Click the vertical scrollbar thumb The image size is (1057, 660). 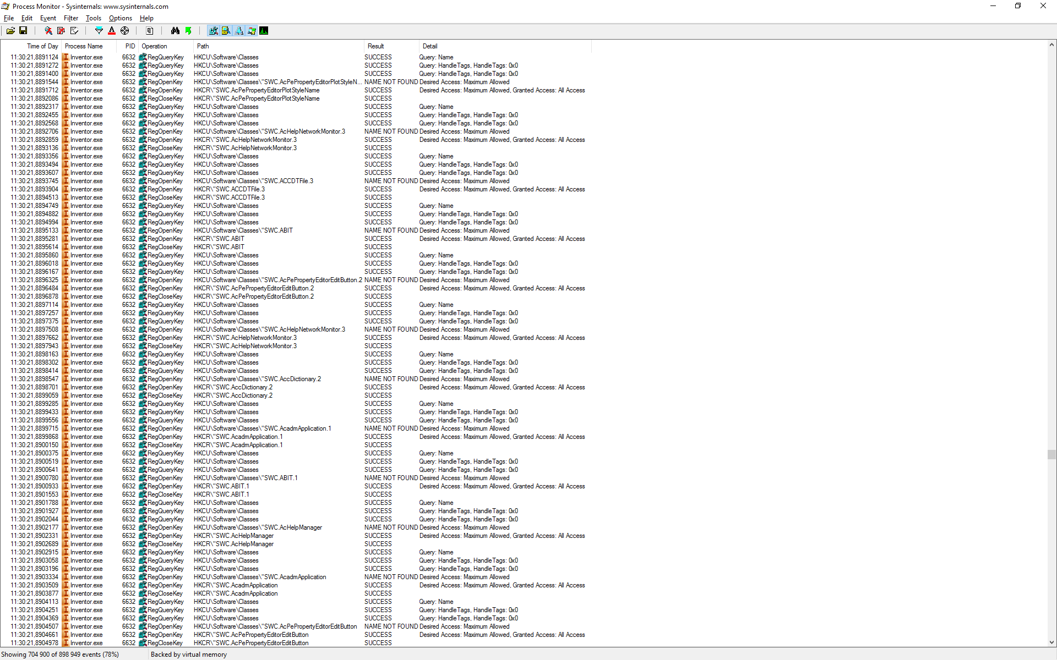point(1051,454)
